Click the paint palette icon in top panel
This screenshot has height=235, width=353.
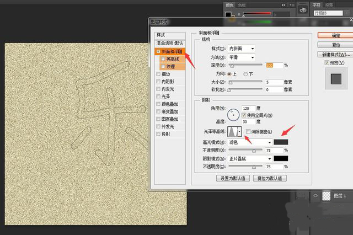[x=303, y=11]
